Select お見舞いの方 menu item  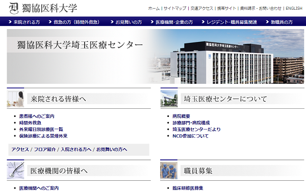(x=126, y=22)
